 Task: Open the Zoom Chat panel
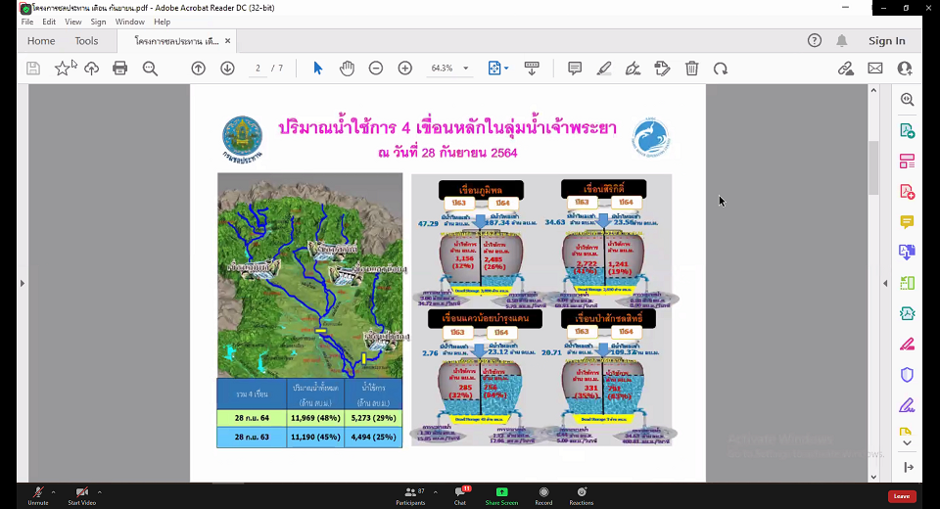[x=460, y=496]
